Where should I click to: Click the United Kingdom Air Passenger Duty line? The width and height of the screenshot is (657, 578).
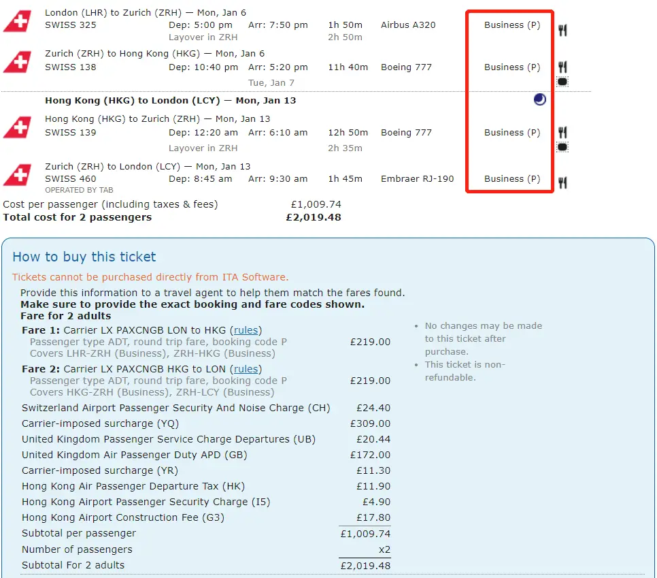(x=134, y=455)
